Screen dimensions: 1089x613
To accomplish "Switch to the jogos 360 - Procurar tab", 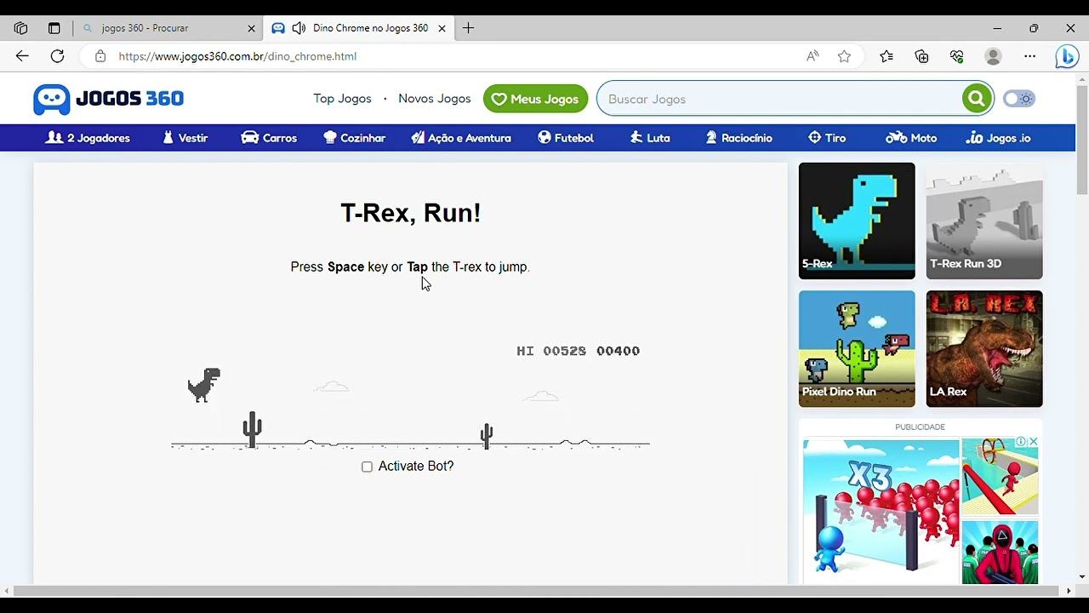I will pos(167,28).
